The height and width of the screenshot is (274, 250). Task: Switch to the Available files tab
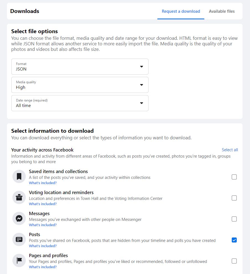[x=222, y=11]
